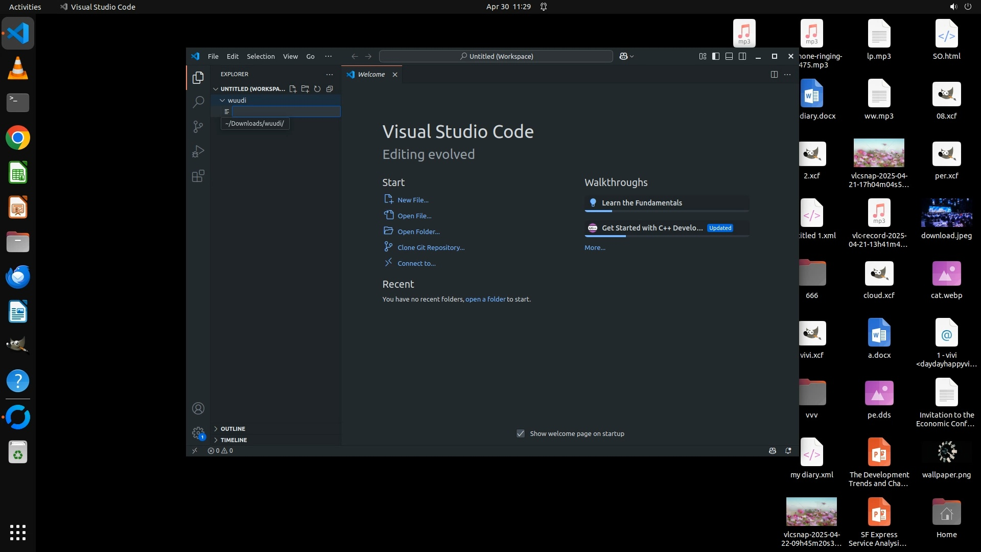Click the New Folder icon in Explorer
The image size is (981, 552).
tap(305, 89)
